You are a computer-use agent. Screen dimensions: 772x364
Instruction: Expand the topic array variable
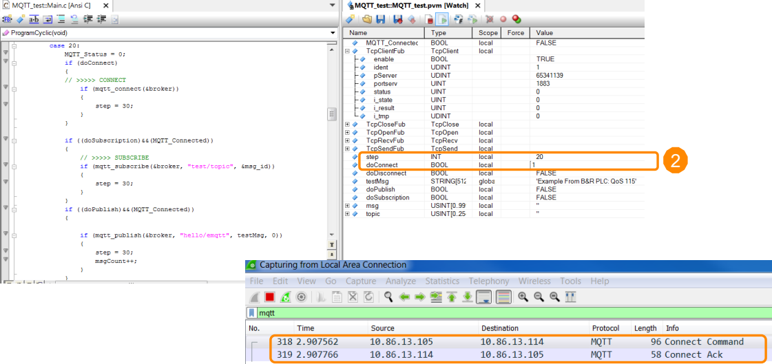point(348,214)
